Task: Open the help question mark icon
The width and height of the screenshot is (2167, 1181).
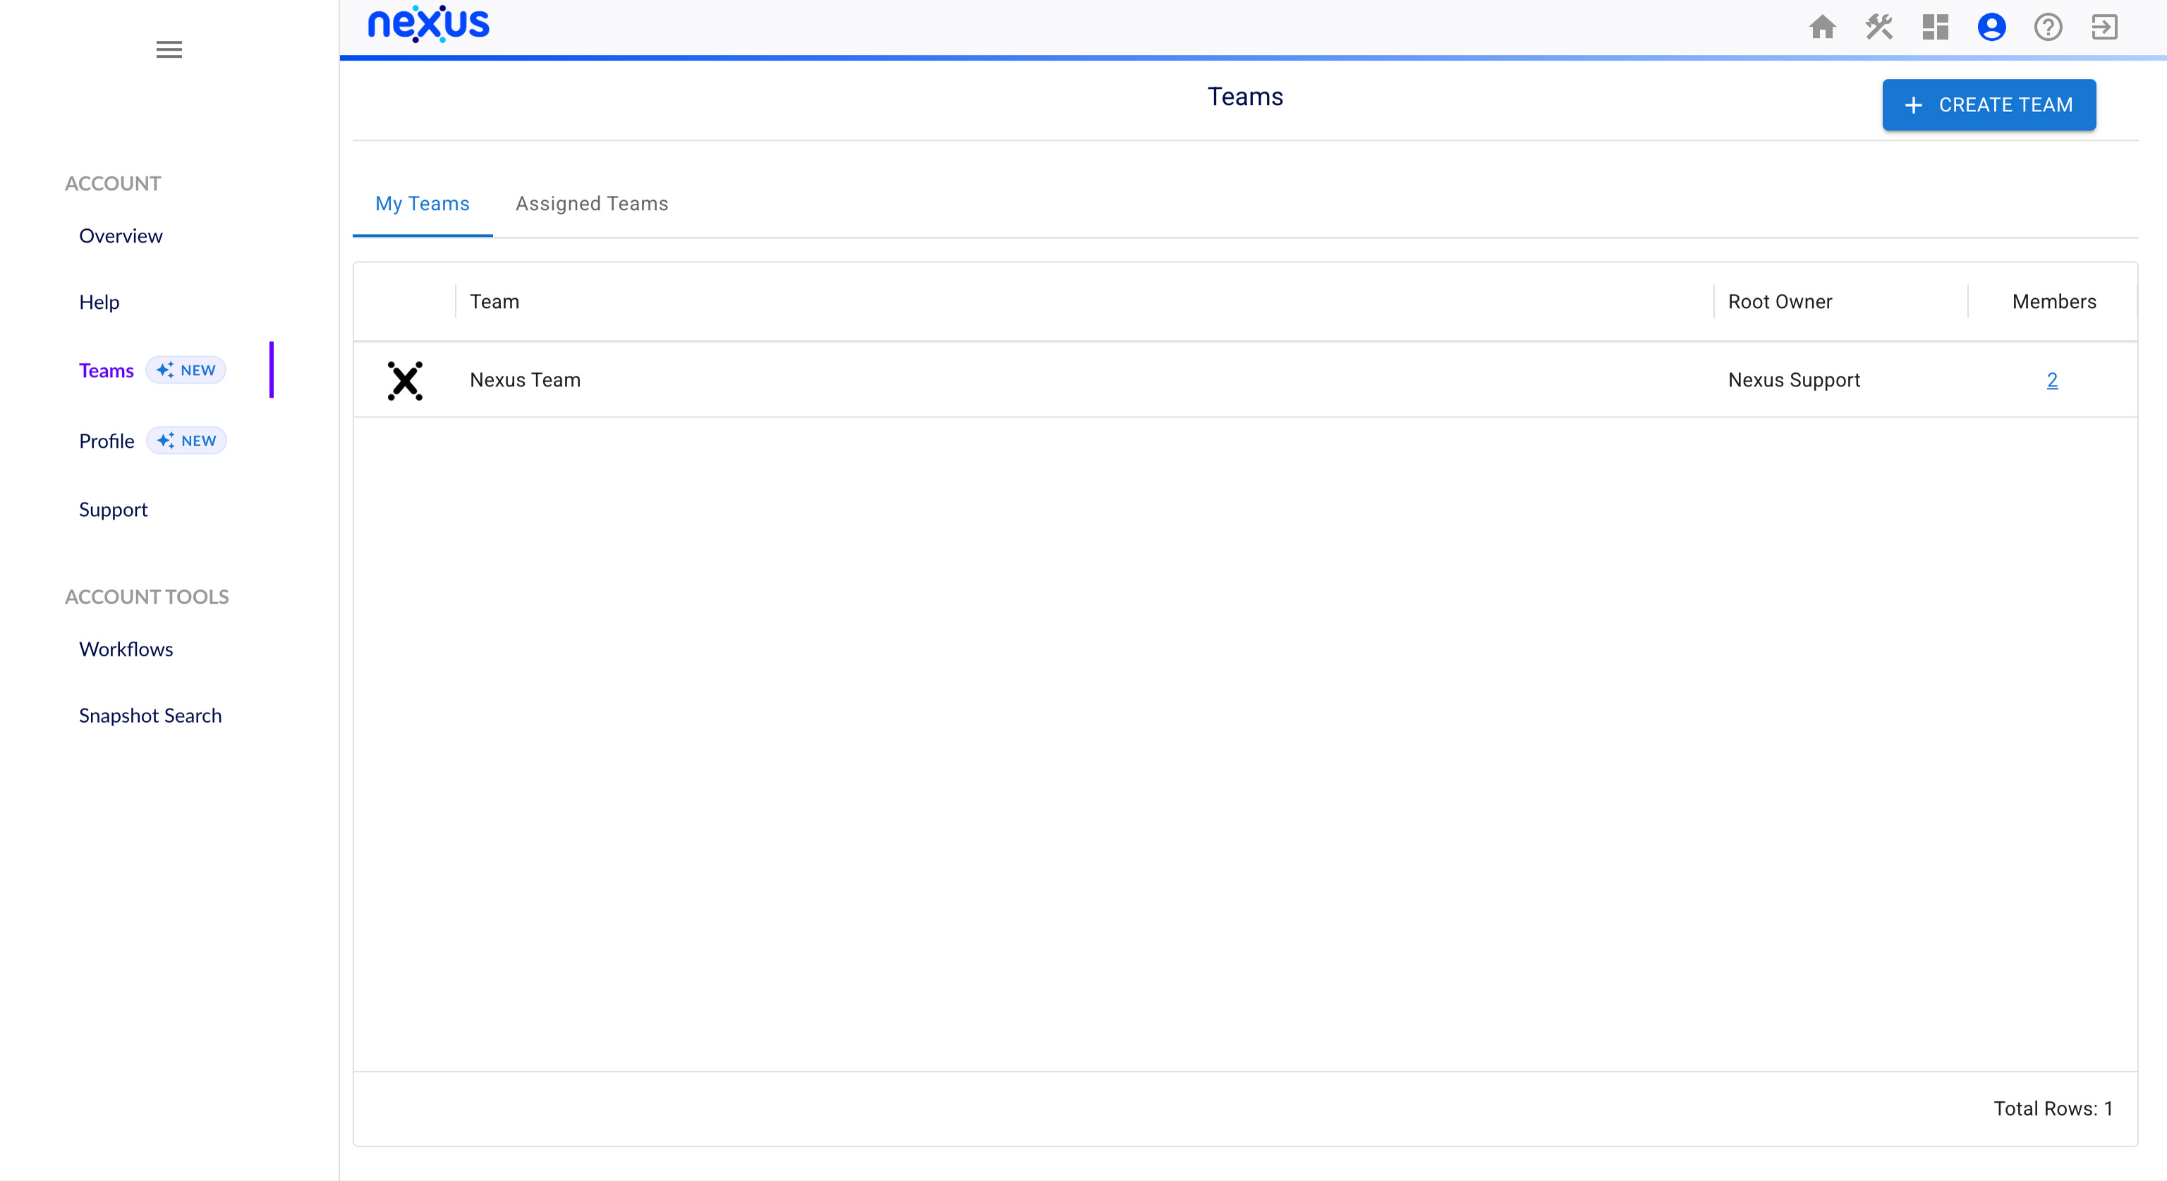Action: (x=2048, y=27)
